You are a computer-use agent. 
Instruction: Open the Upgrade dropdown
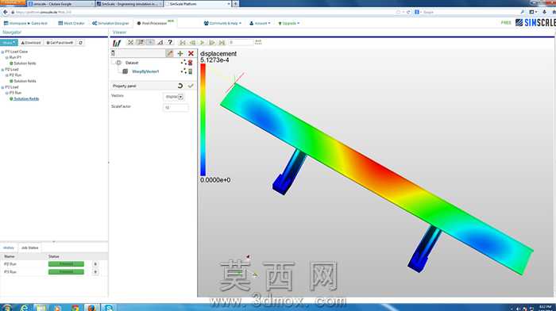tap(289, 23)
